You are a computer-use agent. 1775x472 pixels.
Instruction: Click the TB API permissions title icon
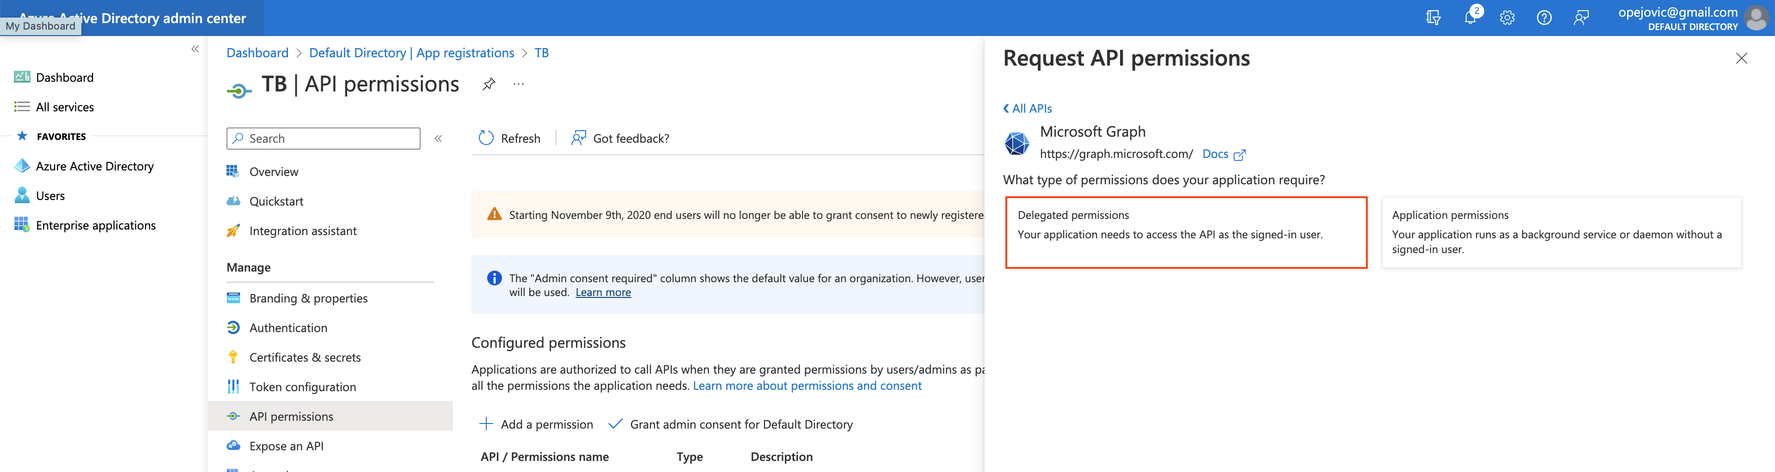(239, 90)
